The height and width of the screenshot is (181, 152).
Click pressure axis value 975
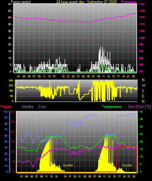point(141,71)
